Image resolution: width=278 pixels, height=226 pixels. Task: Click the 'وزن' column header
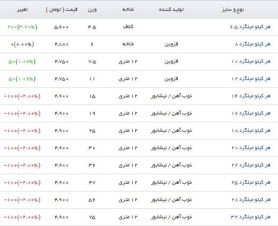(x=92, y=9)
